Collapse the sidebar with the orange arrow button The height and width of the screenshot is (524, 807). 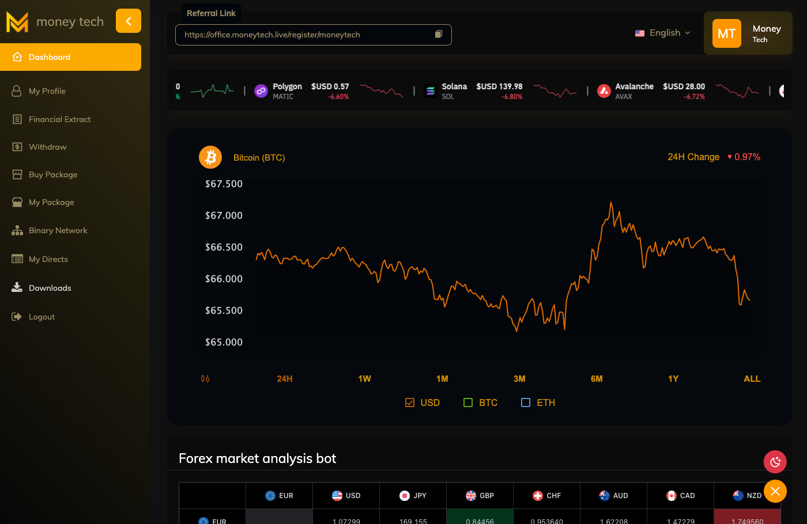[x=129, y=21]
